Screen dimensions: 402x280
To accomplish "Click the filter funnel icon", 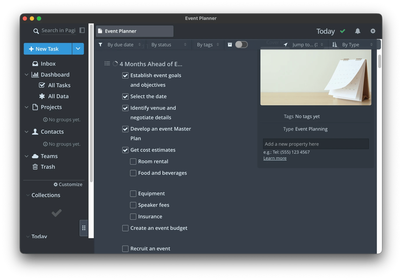I will point(100,45).
